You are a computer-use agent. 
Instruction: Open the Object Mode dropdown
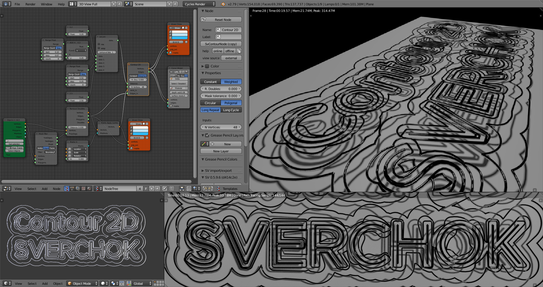[82, 283]
